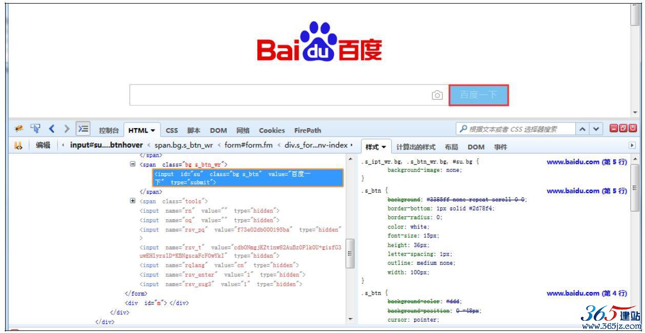Viewport: 645px width, 333px height.
Task: Select div.s_for...nv-index breadcrumb
Action: pos(316,145)
